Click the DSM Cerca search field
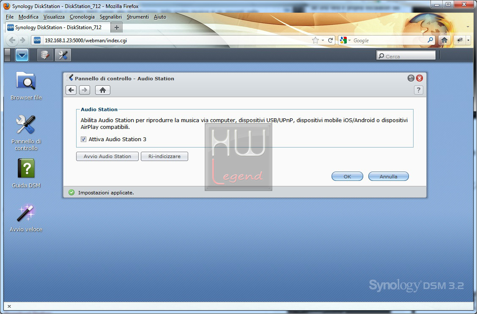The image size is (477, 314). point(406,55)
